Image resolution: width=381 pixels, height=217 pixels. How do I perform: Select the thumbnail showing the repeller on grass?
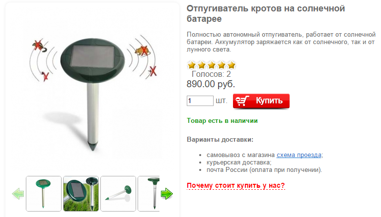click(81, 194)
